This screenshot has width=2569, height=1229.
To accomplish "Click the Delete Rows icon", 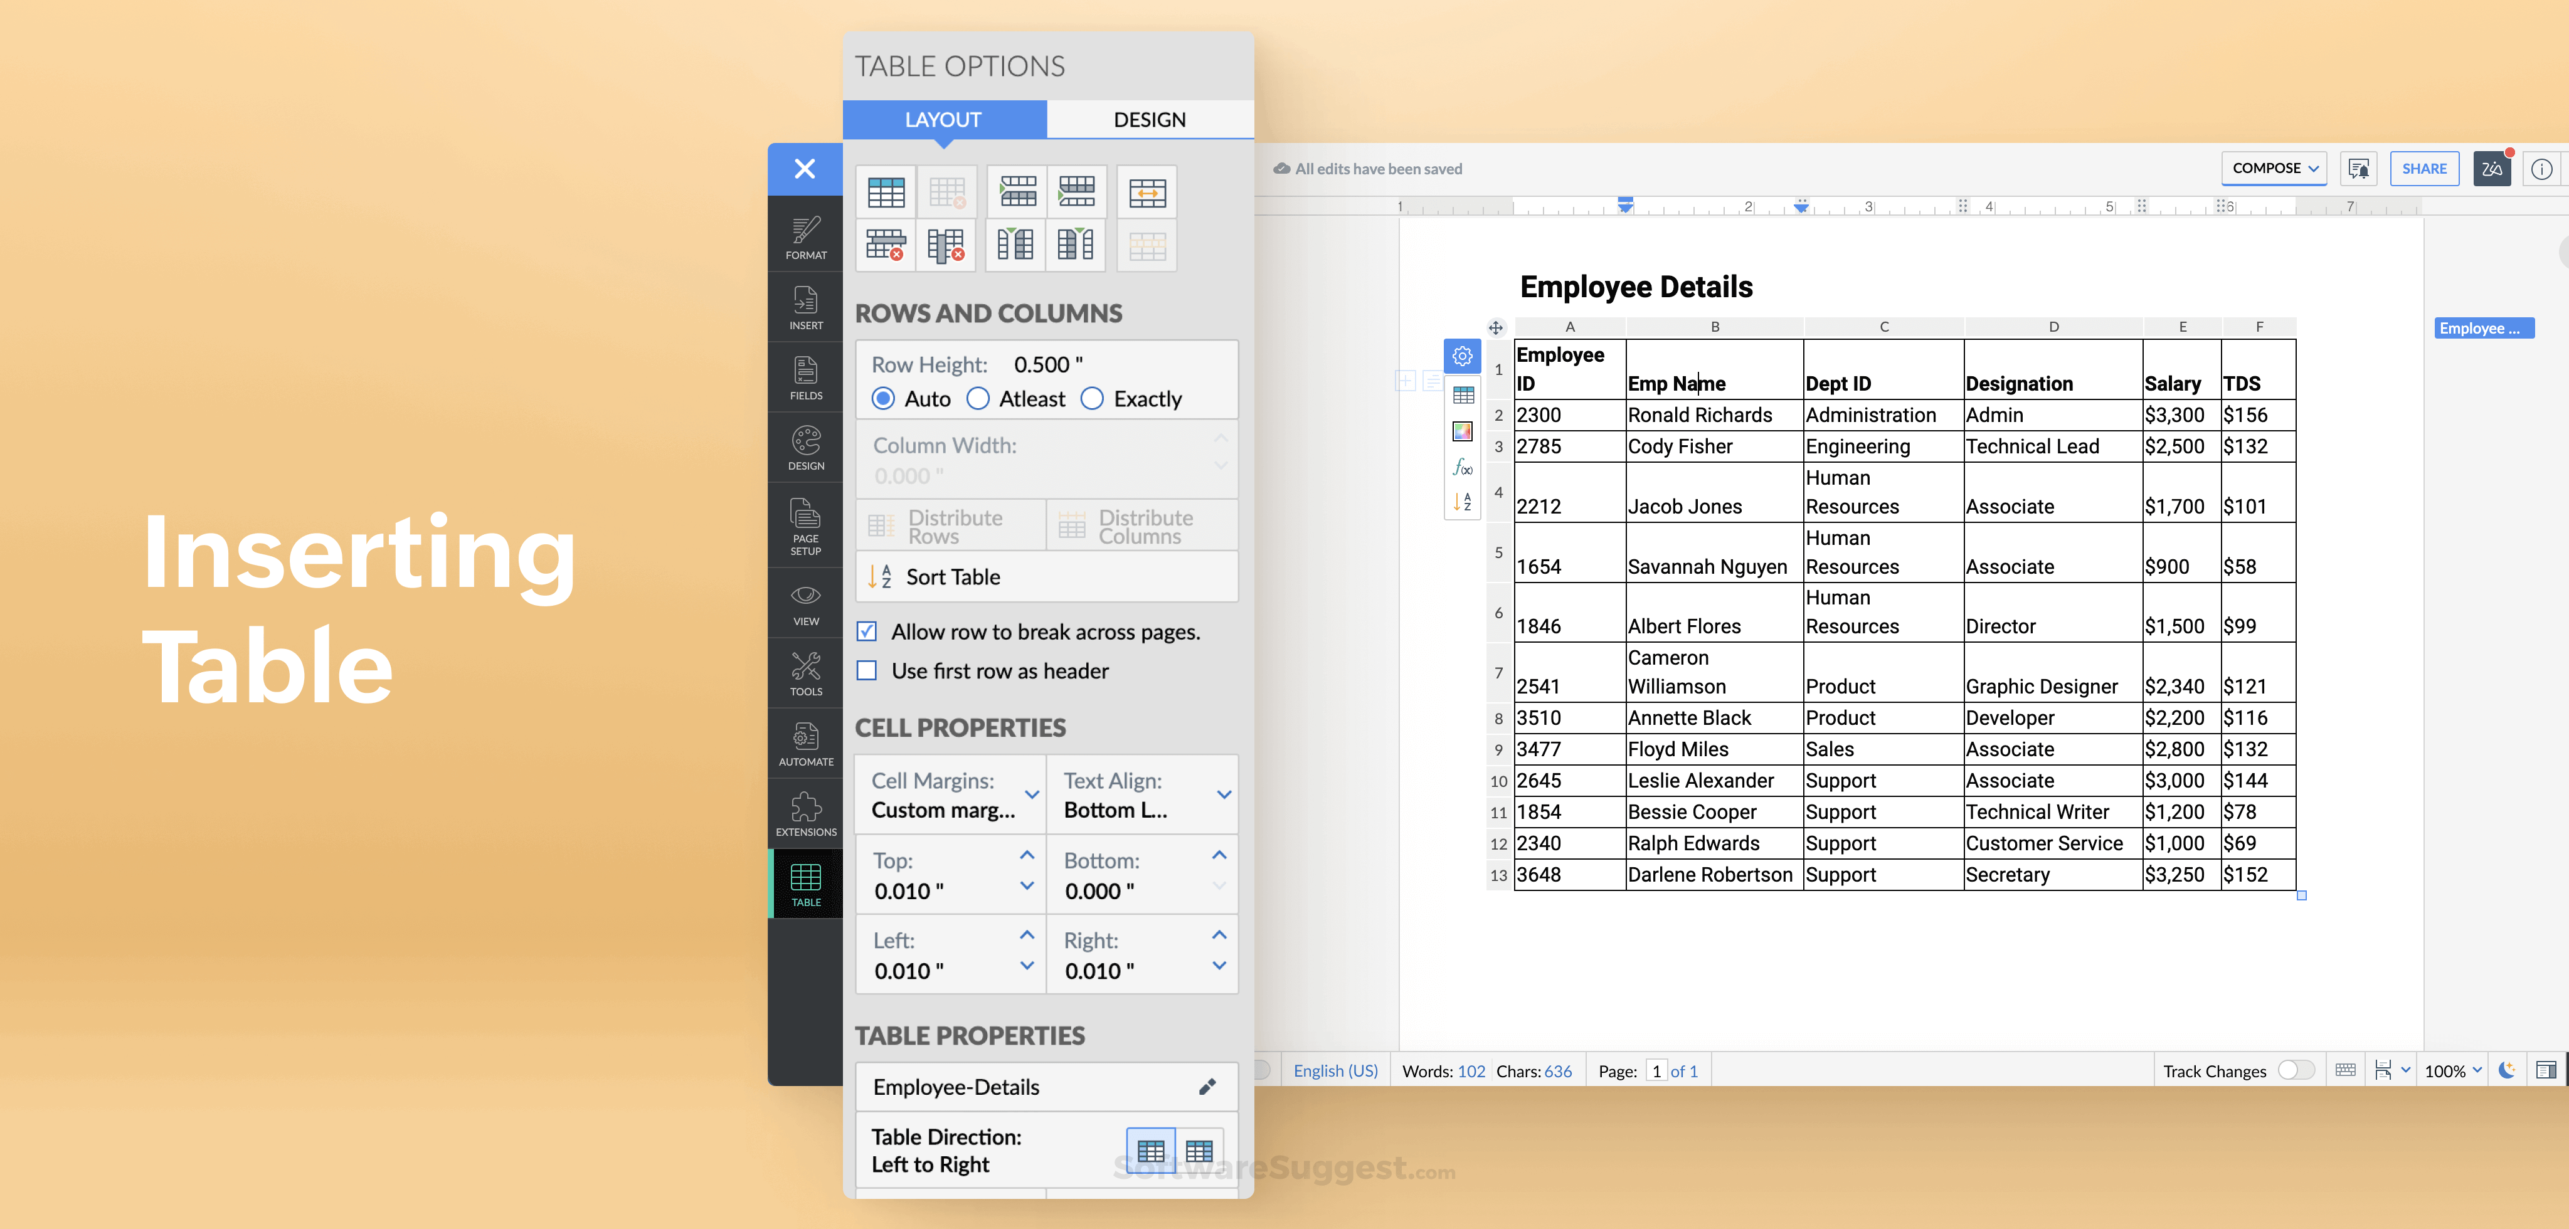I will pos(886,245).
